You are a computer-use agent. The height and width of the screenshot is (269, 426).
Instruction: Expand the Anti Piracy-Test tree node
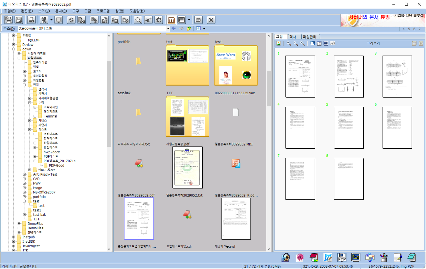click(24, 174)
